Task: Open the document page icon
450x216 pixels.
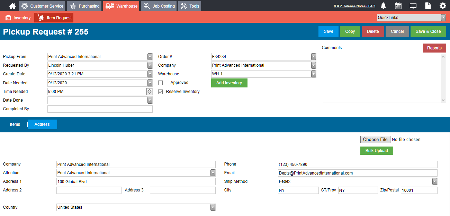Action: (x=428, y=6)
